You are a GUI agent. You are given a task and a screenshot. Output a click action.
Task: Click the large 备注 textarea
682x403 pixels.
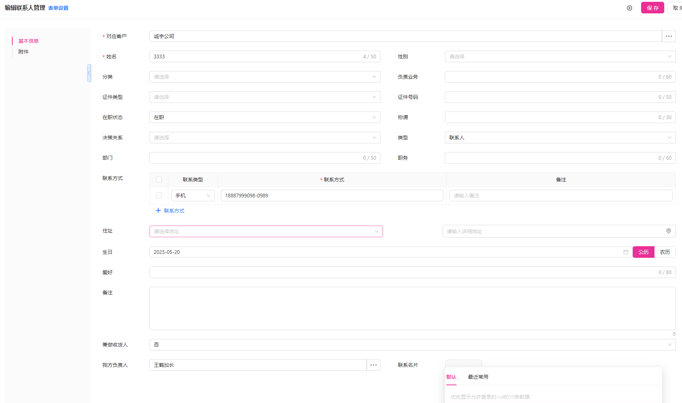[x=413, y=308]
